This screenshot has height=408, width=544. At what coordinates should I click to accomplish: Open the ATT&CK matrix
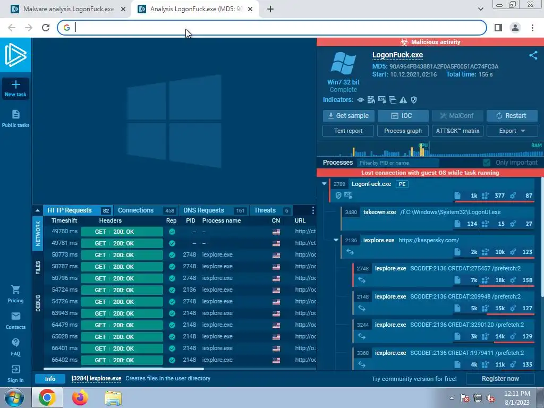coord(457,131)
